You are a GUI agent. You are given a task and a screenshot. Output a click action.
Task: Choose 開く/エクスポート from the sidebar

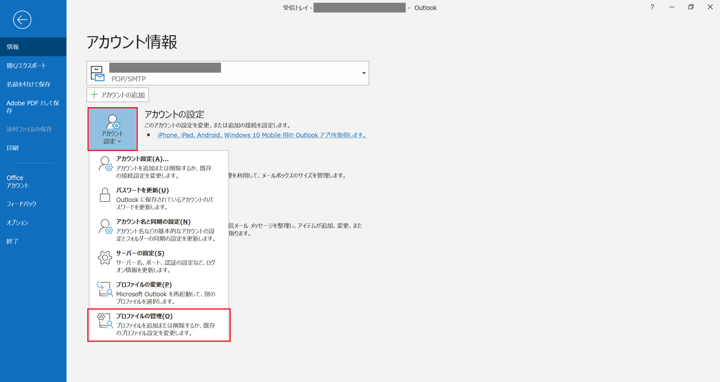click(x=26, y=65)
